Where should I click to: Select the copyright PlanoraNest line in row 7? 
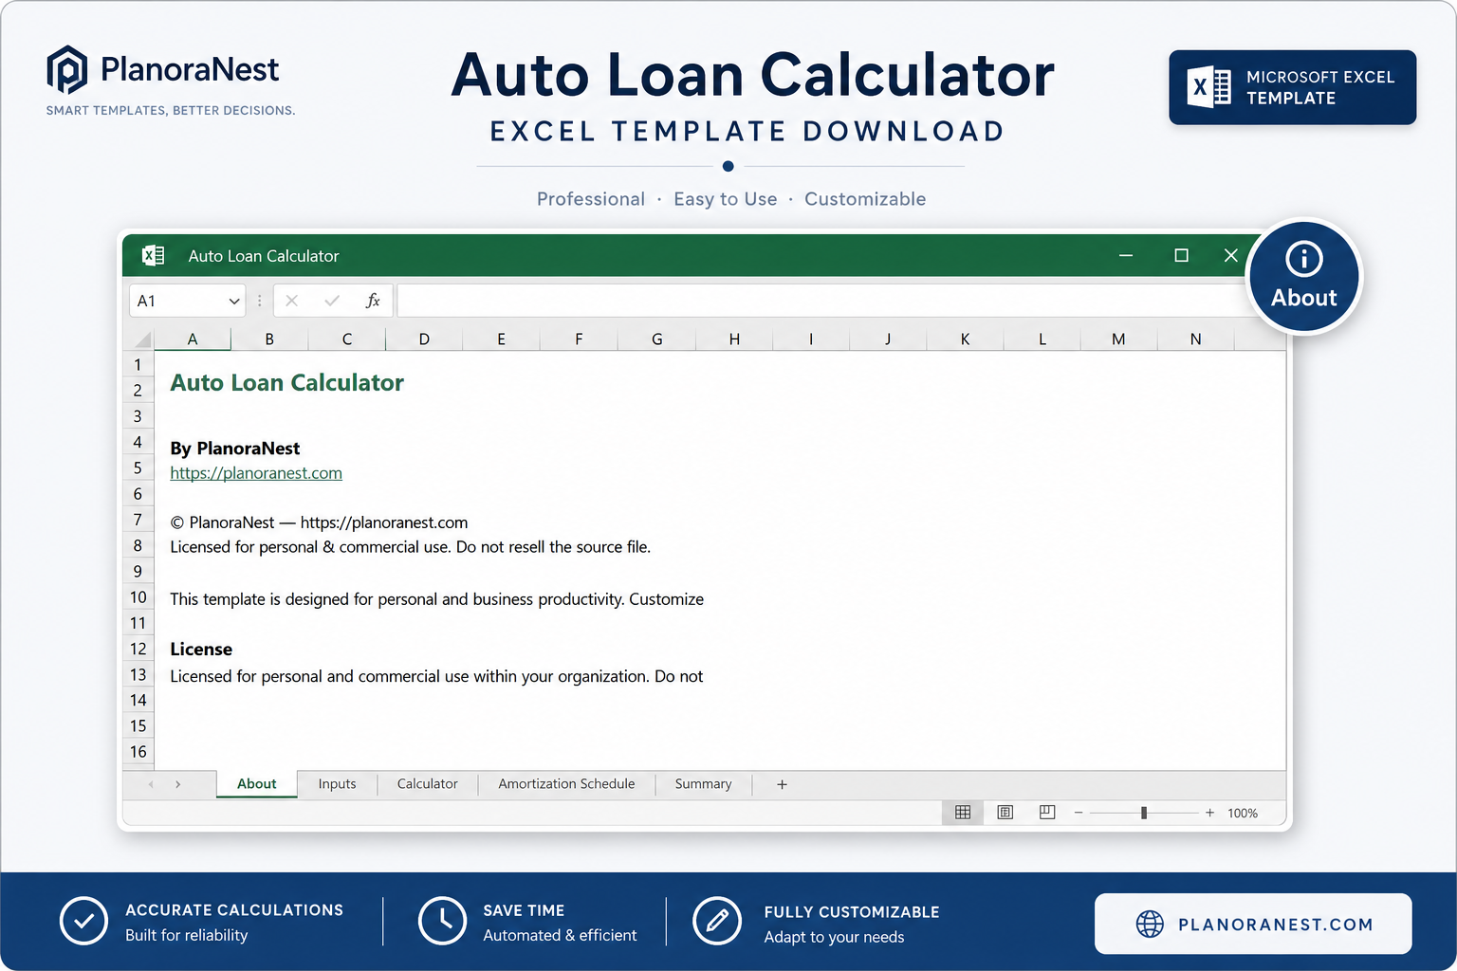(x=319, y=522)
